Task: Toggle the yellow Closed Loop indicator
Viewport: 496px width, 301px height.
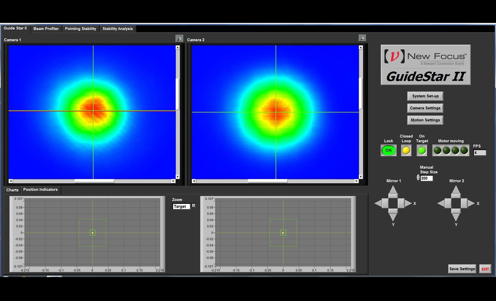Action: [406, 150]
